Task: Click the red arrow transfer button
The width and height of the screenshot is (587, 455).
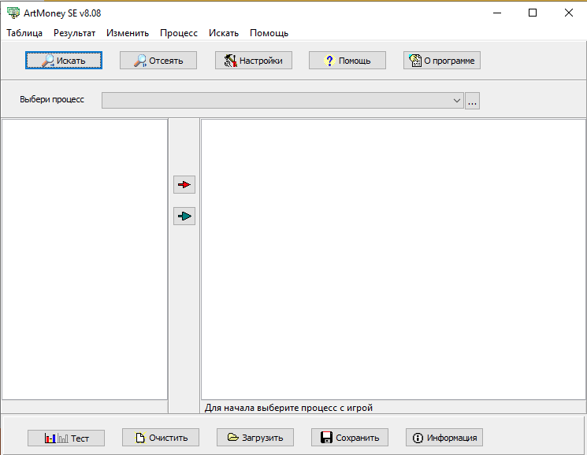Action: click(184, 185)
